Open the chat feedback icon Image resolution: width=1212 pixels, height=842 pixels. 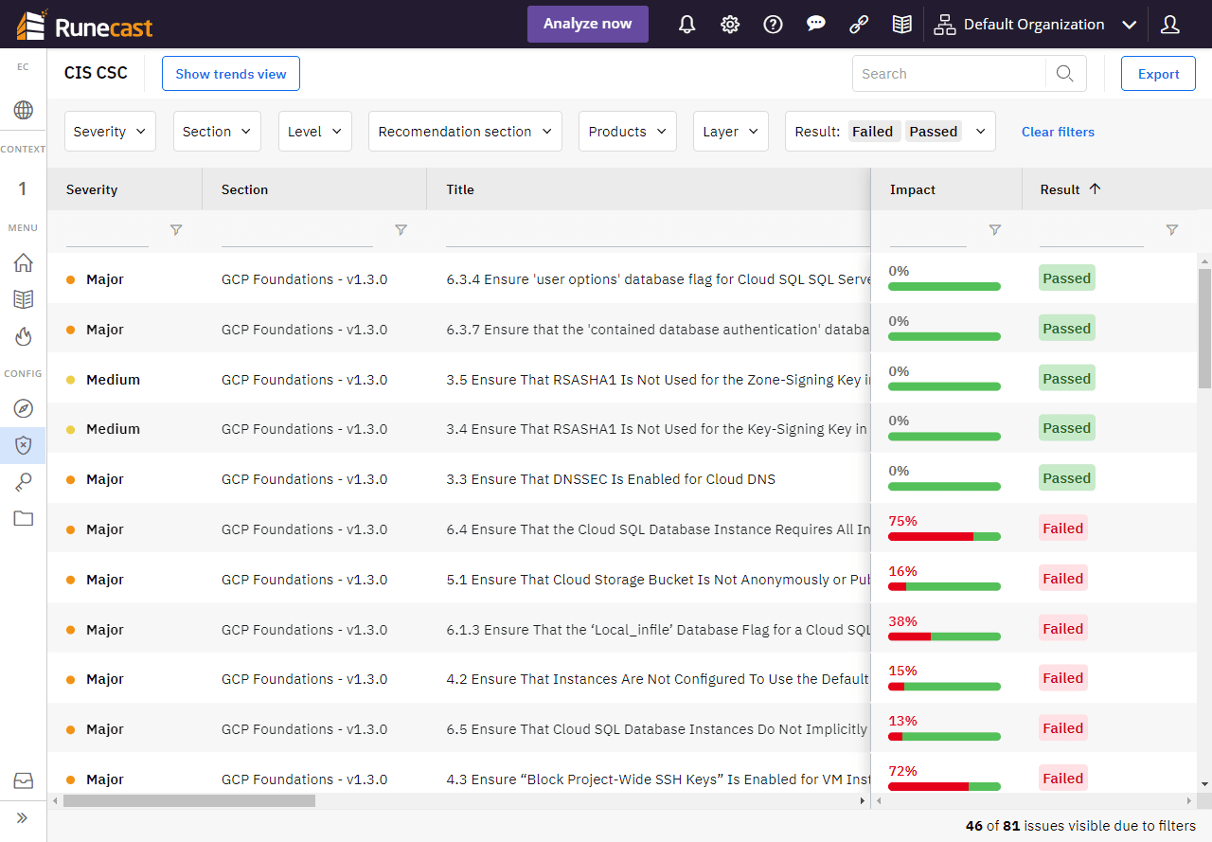pos(816,25)
